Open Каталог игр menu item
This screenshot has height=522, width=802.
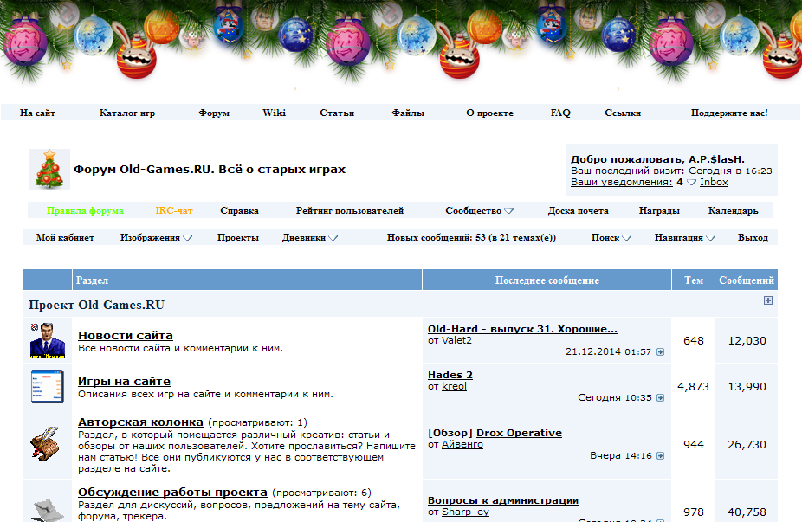[x=126, y=113]
